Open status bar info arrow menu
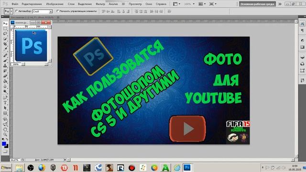 pyautogui.click(x=65, y=160)
